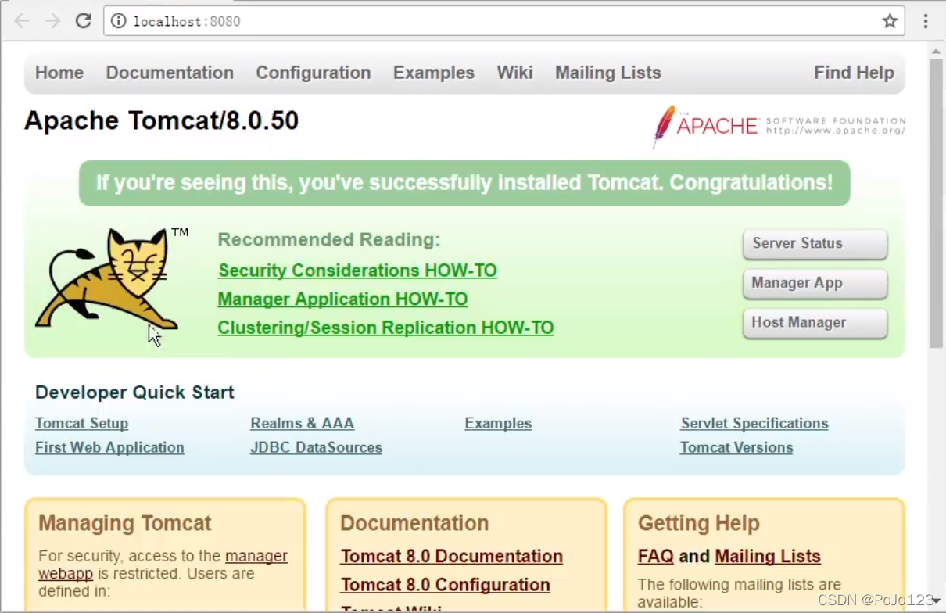Open Manager Application HOW-TO link
This screenshot has width=946, height=613.
coord(342,299)
